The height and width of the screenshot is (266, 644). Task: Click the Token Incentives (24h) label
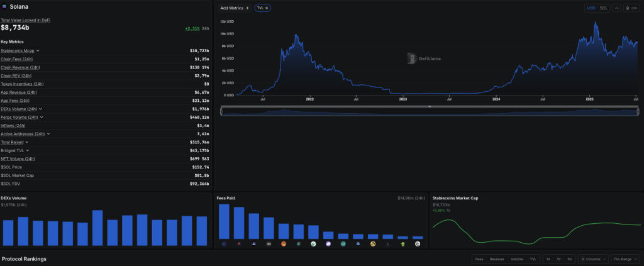22,84
